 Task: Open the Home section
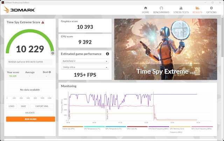(x=146, y=10)
